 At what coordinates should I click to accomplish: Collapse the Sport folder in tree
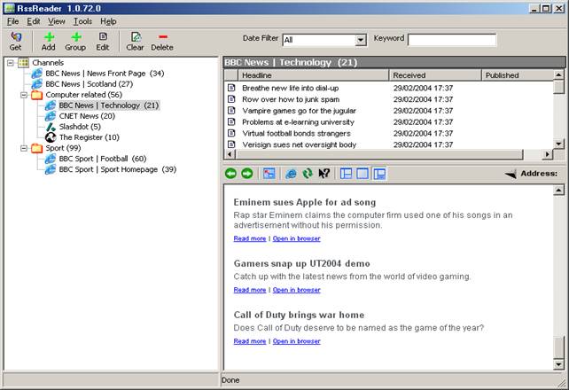point(24,148)
